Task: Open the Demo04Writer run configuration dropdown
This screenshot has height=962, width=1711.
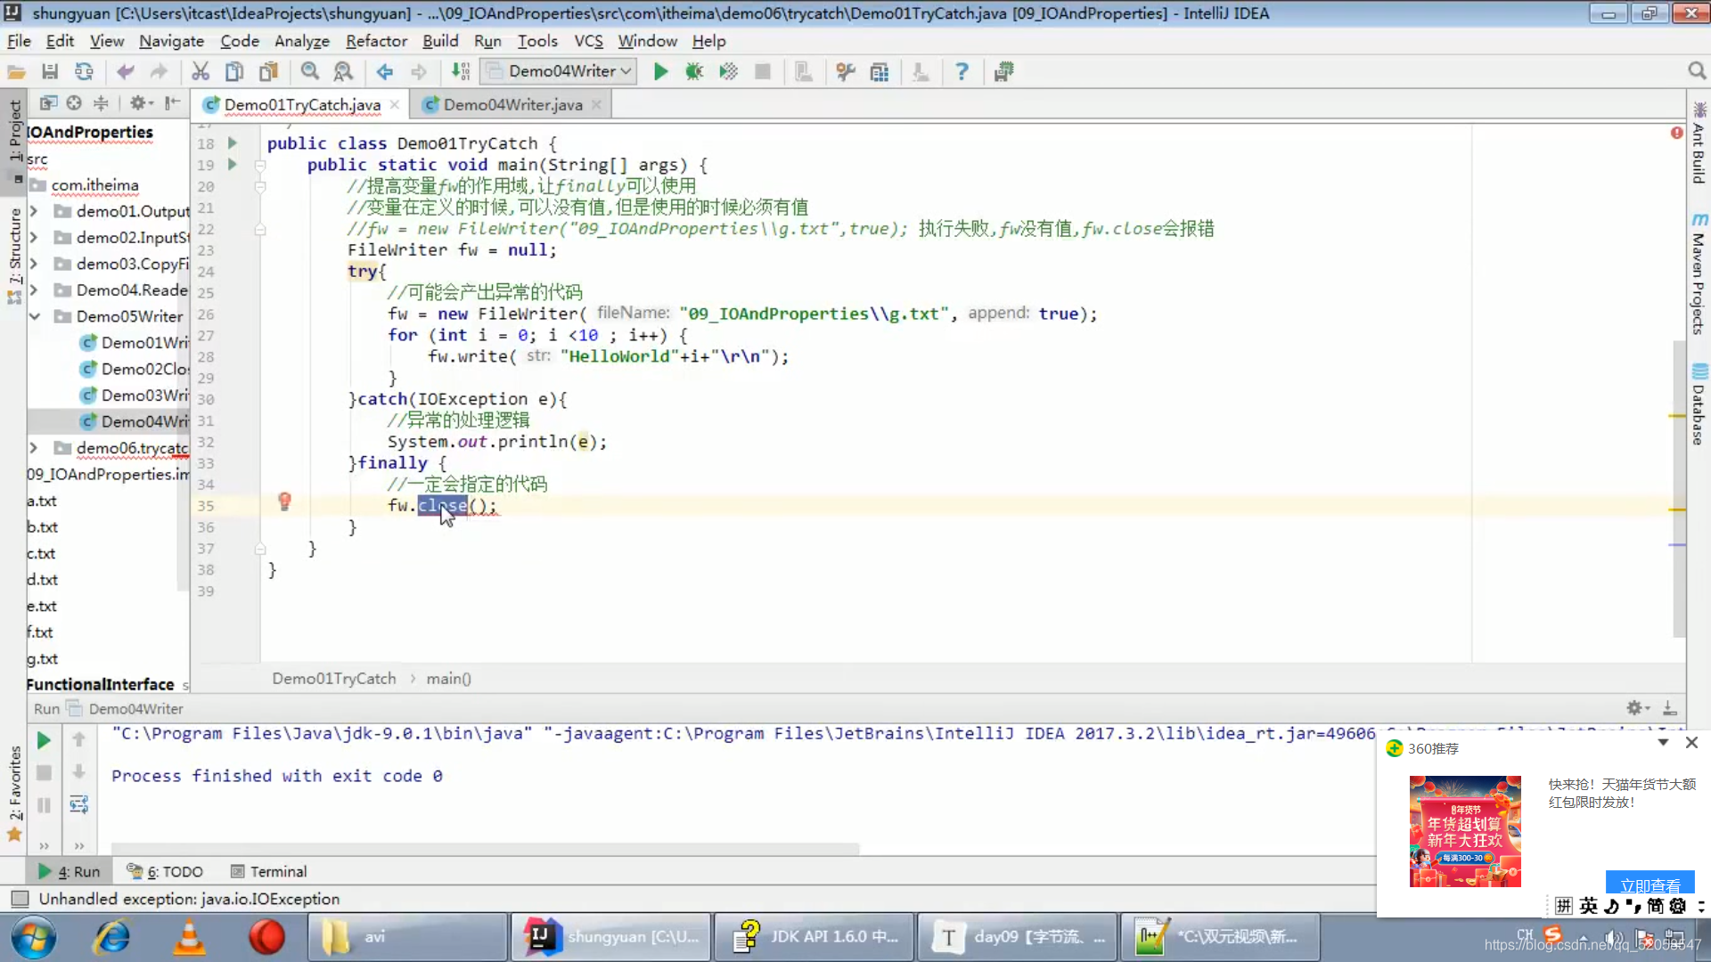Action: (x=560, y=71)
